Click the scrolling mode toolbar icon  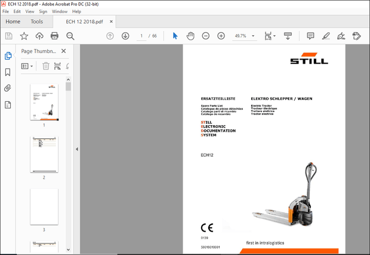point(288,36)
